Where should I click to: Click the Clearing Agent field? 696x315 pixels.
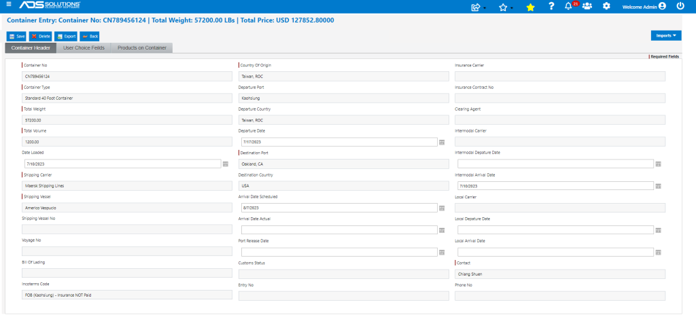560,119
